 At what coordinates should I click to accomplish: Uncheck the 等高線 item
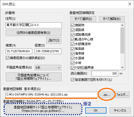coord(73,49)
